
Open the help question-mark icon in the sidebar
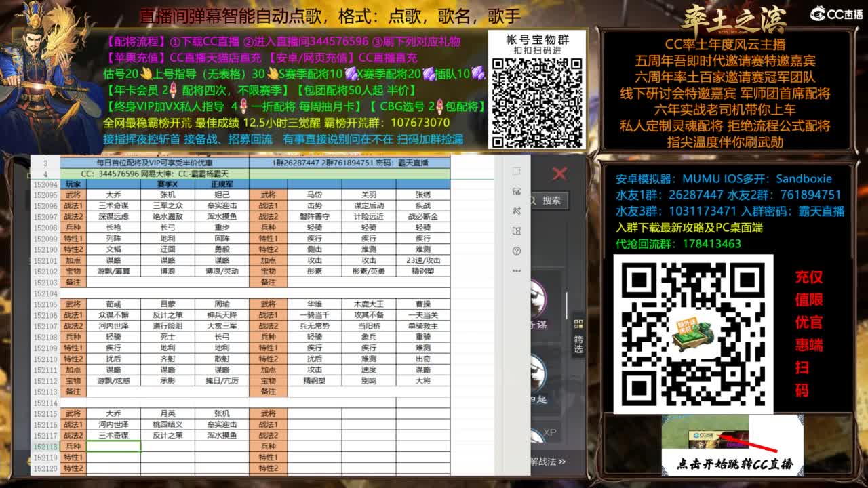[x=515, y=250]
